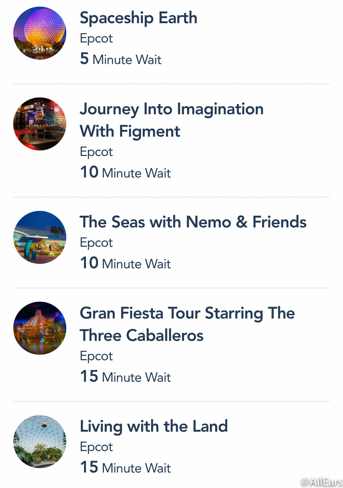343x488 pixels.
Task: Tap 10 Minute Wait under Figment
Action: pyautogui.click(x=125, y=172)
